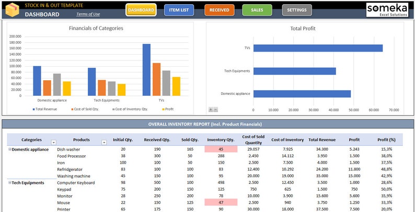
Task: Click the Cost of Sold Qty. legend swatch
Action: coord(72,109)
